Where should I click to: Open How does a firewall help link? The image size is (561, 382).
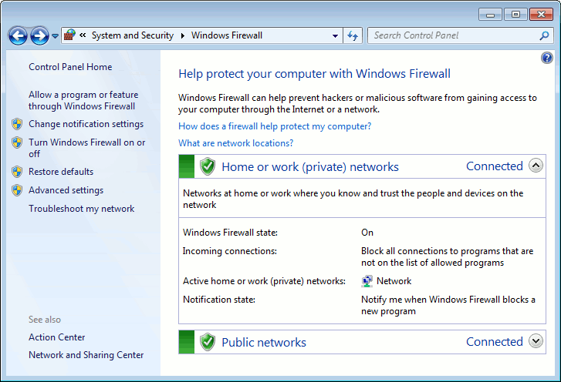(275, 126)
